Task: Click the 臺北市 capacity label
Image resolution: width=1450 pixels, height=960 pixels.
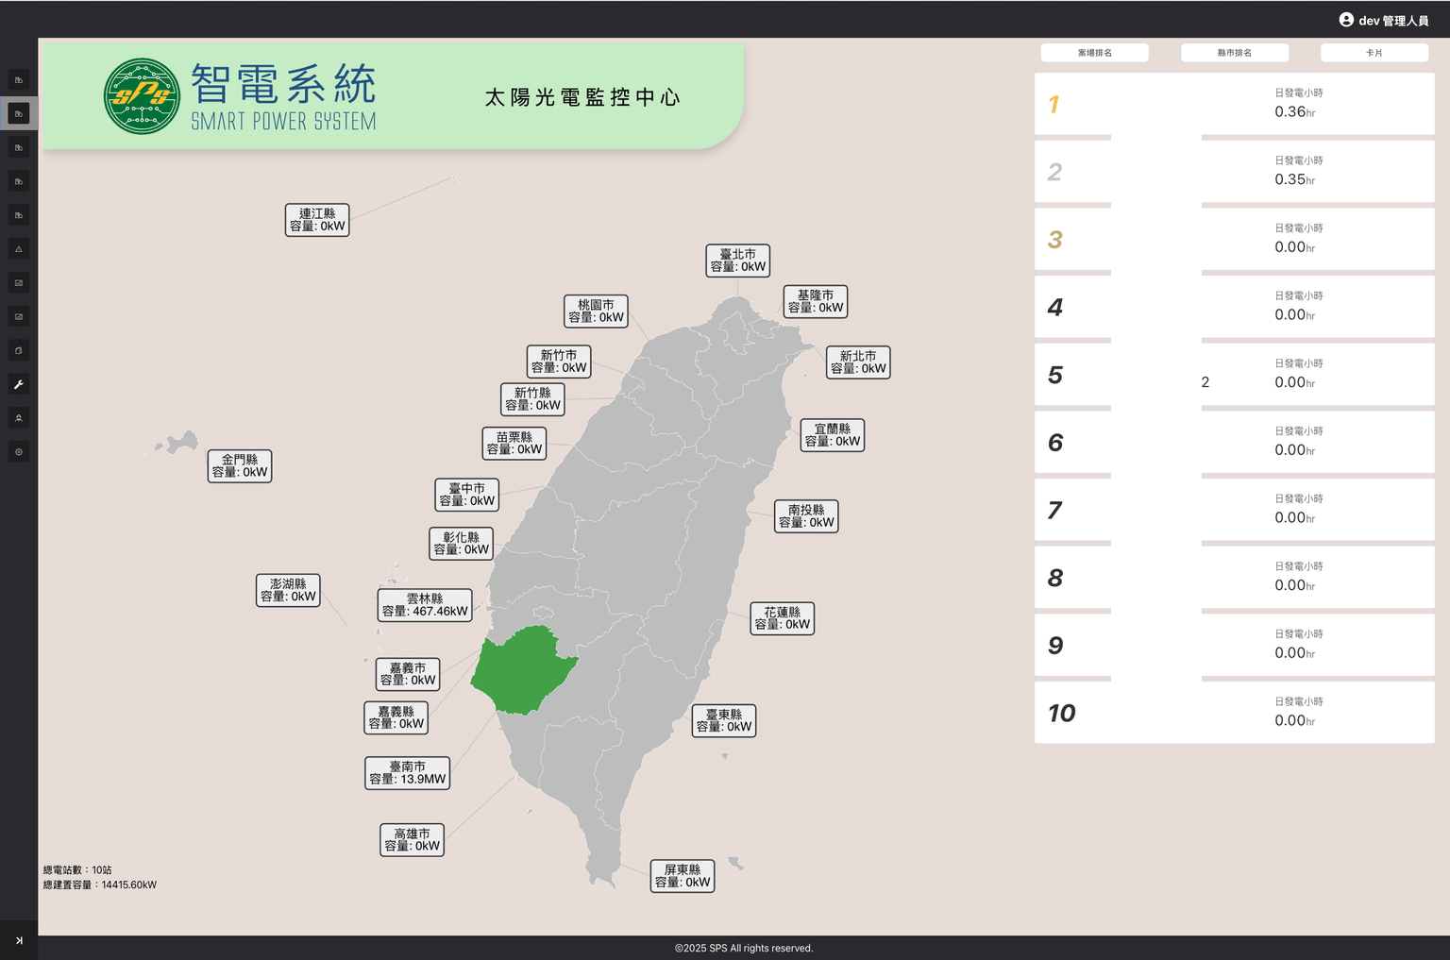Action: pos(738,261)
